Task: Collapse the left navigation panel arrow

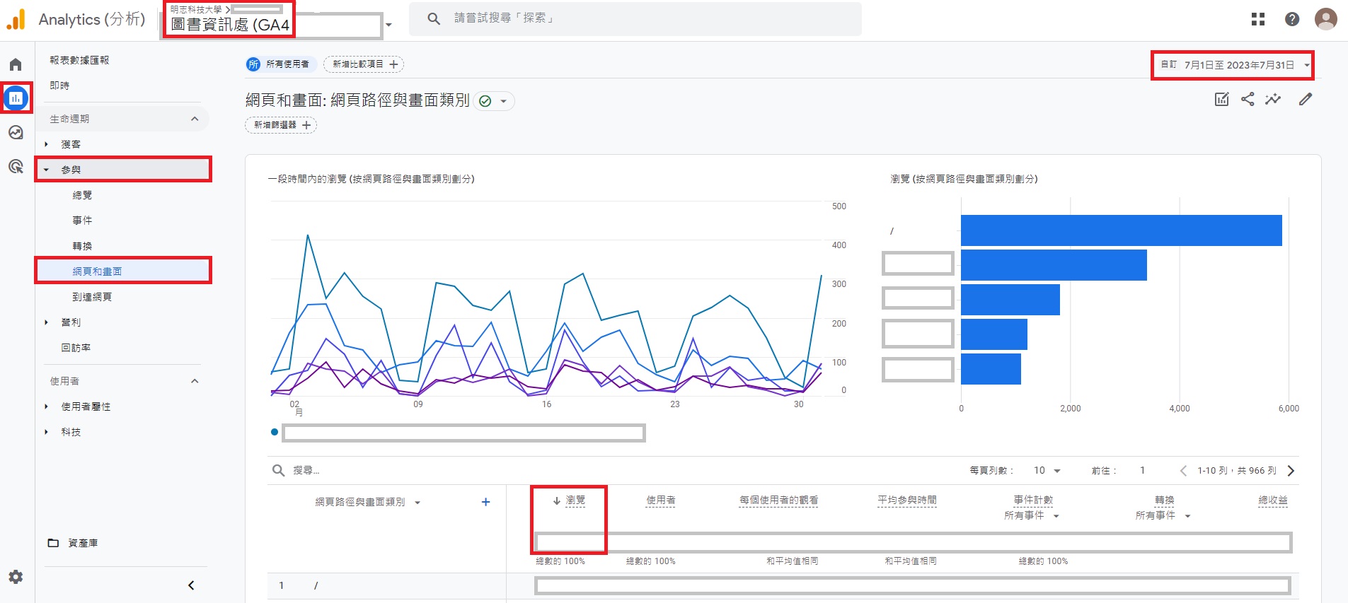Action: point(191,585)
